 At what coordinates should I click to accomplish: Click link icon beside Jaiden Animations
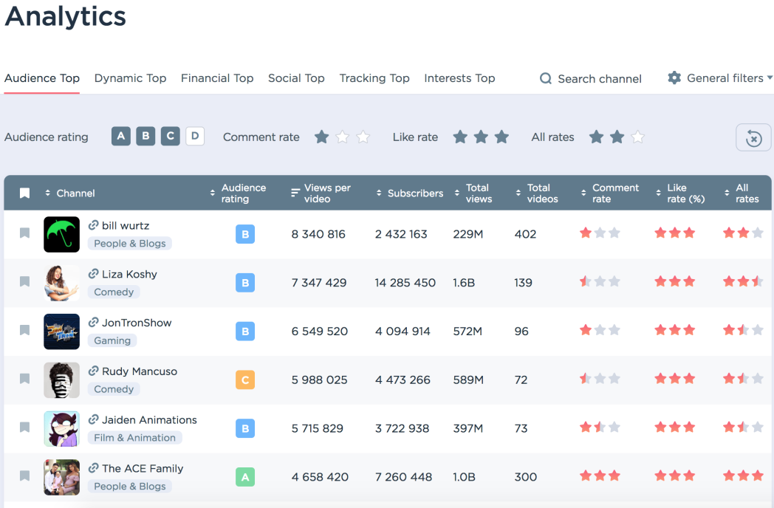click(x=93, y=419)
